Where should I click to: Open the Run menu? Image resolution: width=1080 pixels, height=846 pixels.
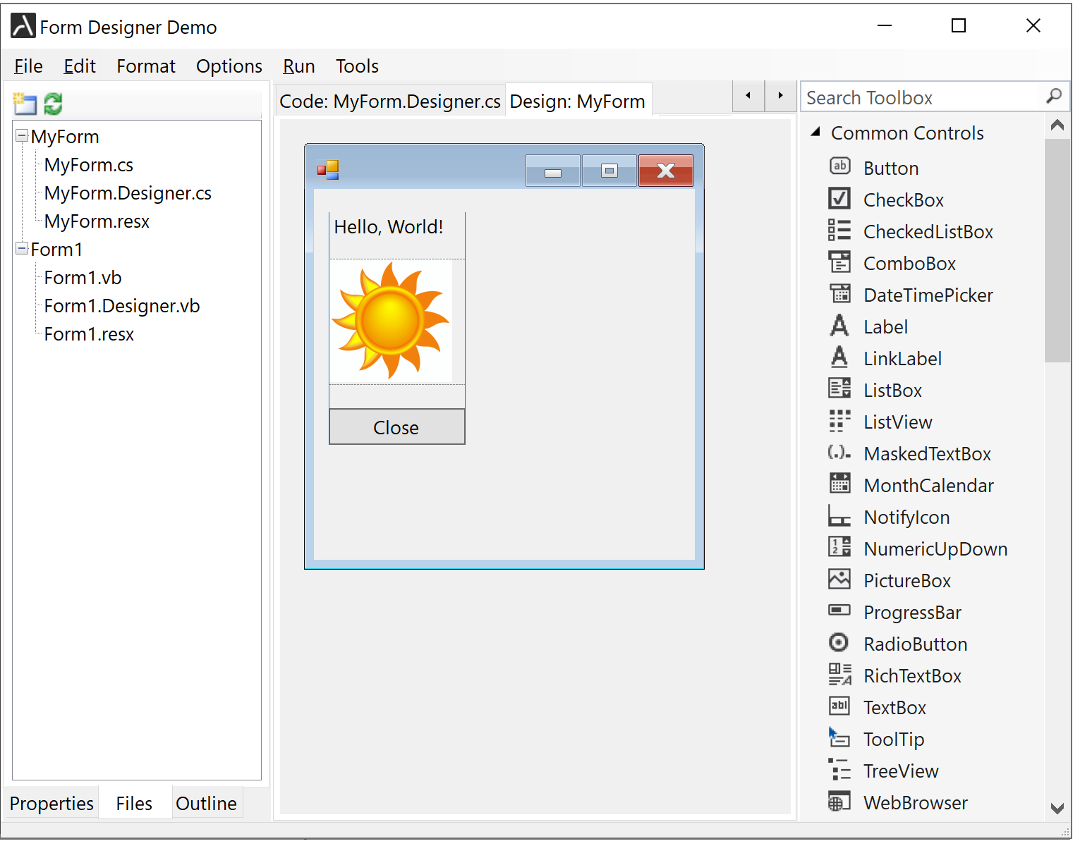click(x=298, y=66)
